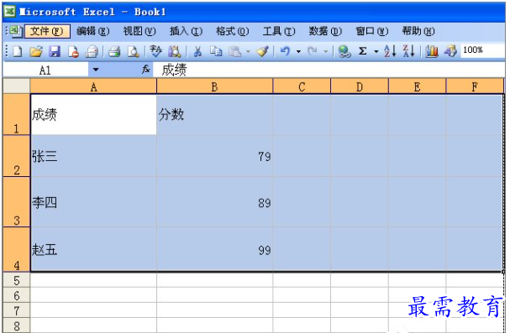The width and height of the screenshot is (510, 333).
Task: Select row 1 header
Action: click(x=17, y=114)
